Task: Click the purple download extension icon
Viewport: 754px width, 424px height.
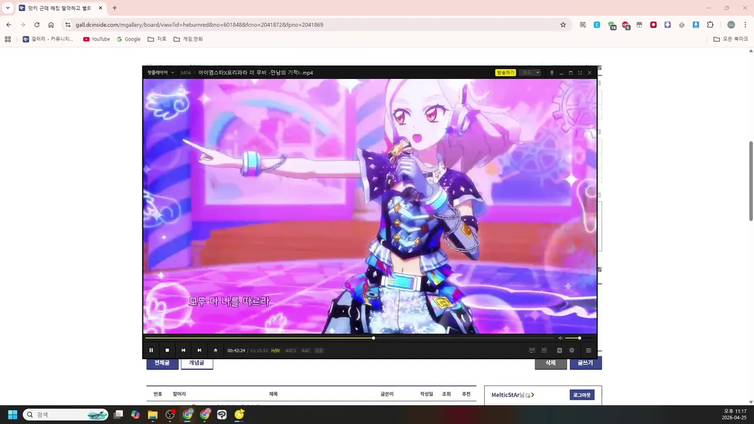Action: tap(667, 25)
